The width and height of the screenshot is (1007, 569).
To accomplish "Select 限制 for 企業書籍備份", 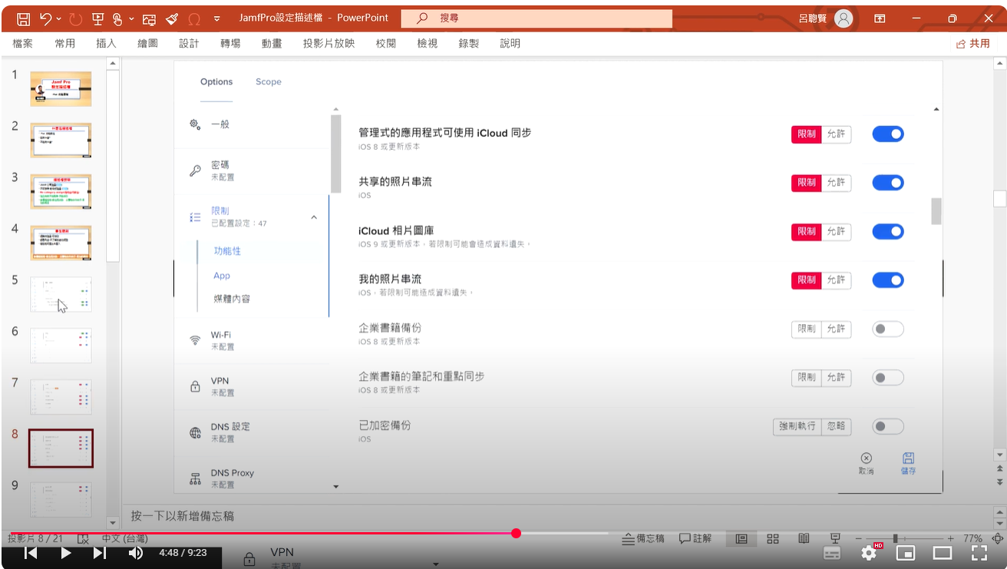I will point(807,329).
